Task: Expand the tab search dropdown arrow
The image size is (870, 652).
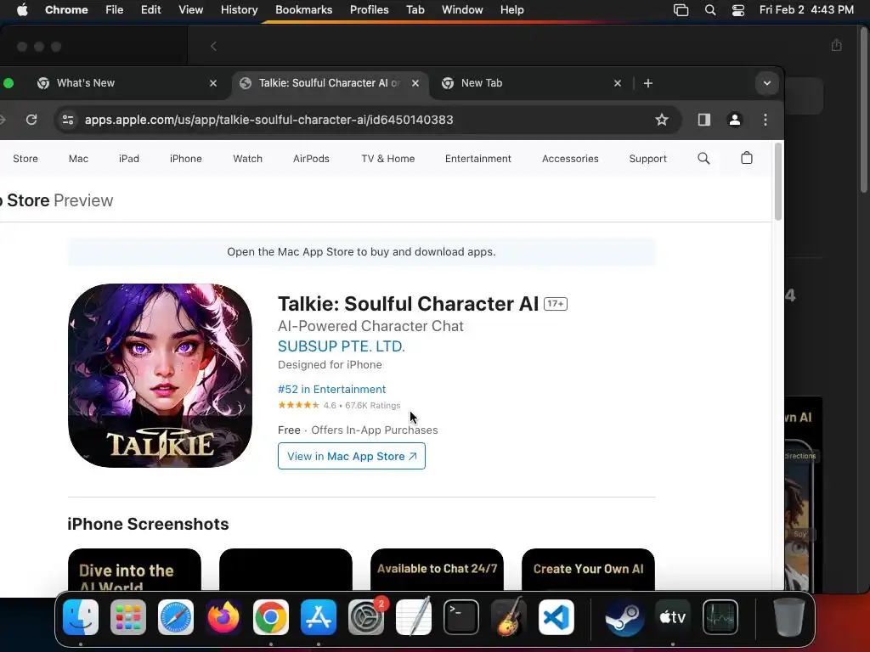Action: click(767, 83)
